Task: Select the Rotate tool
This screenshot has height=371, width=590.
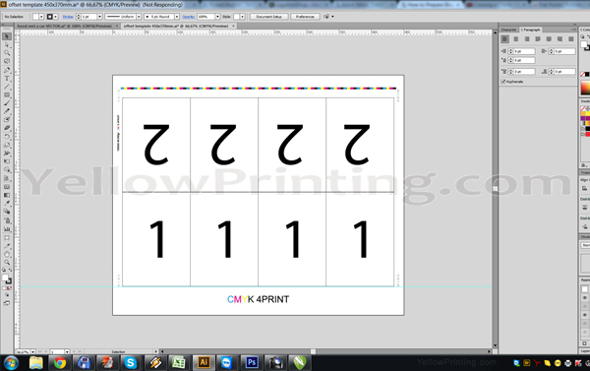Action: (7, 137)
